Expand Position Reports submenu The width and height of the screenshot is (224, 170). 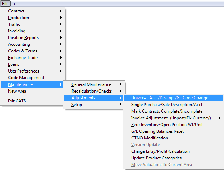tap(32, 38)
